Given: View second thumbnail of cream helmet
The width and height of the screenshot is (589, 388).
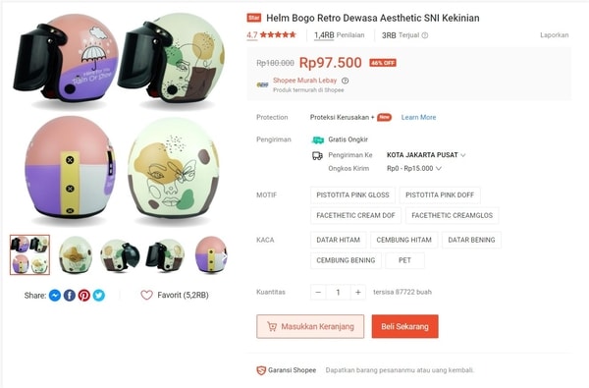Looking at the screenshot, I should coord(76,255).
